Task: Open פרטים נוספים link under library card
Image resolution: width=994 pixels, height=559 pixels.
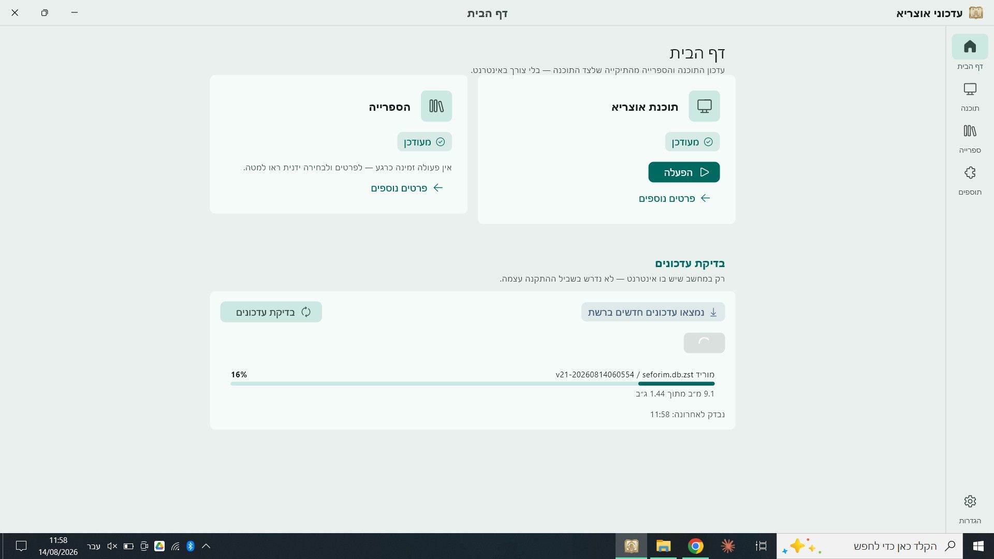Action: point(407,188)
